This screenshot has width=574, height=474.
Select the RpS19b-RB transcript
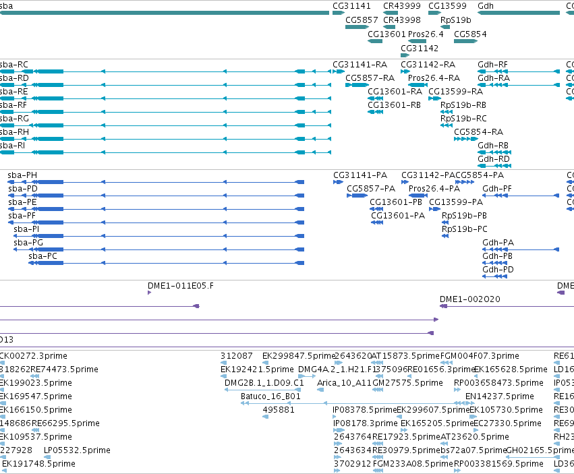[x=447, y=112]
